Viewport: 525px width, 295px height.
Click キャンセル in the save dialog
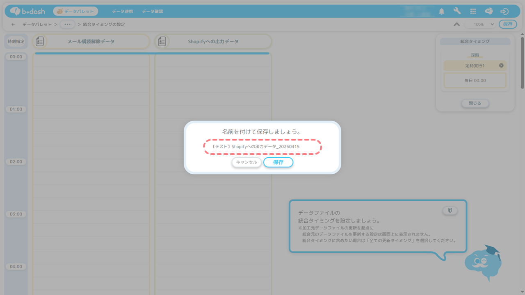[247, 162]
